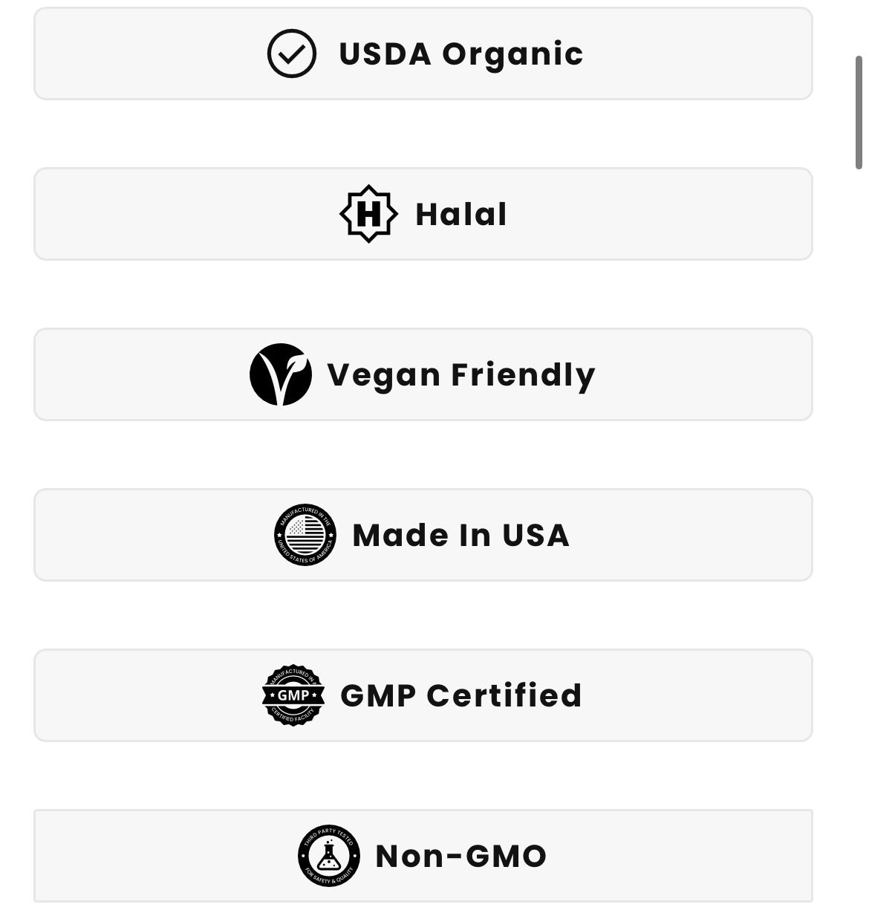This screenshot has height=913, width=869.
Task: Click the "Non-GMO" text label
Action: tap(460, 857)
